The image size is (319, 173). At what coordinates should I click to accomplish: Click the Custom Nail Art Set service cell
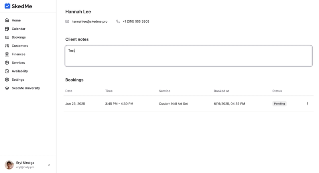(x=173, y=104)
